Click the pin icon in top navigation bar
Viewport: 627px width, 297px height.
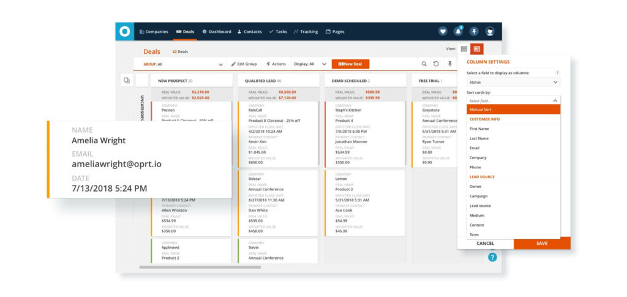(x=475, y=32)
